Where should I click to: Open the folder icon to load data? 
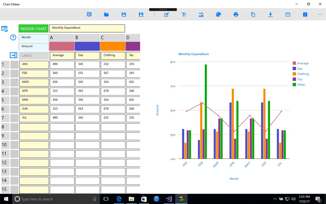(x=106, y=15)
